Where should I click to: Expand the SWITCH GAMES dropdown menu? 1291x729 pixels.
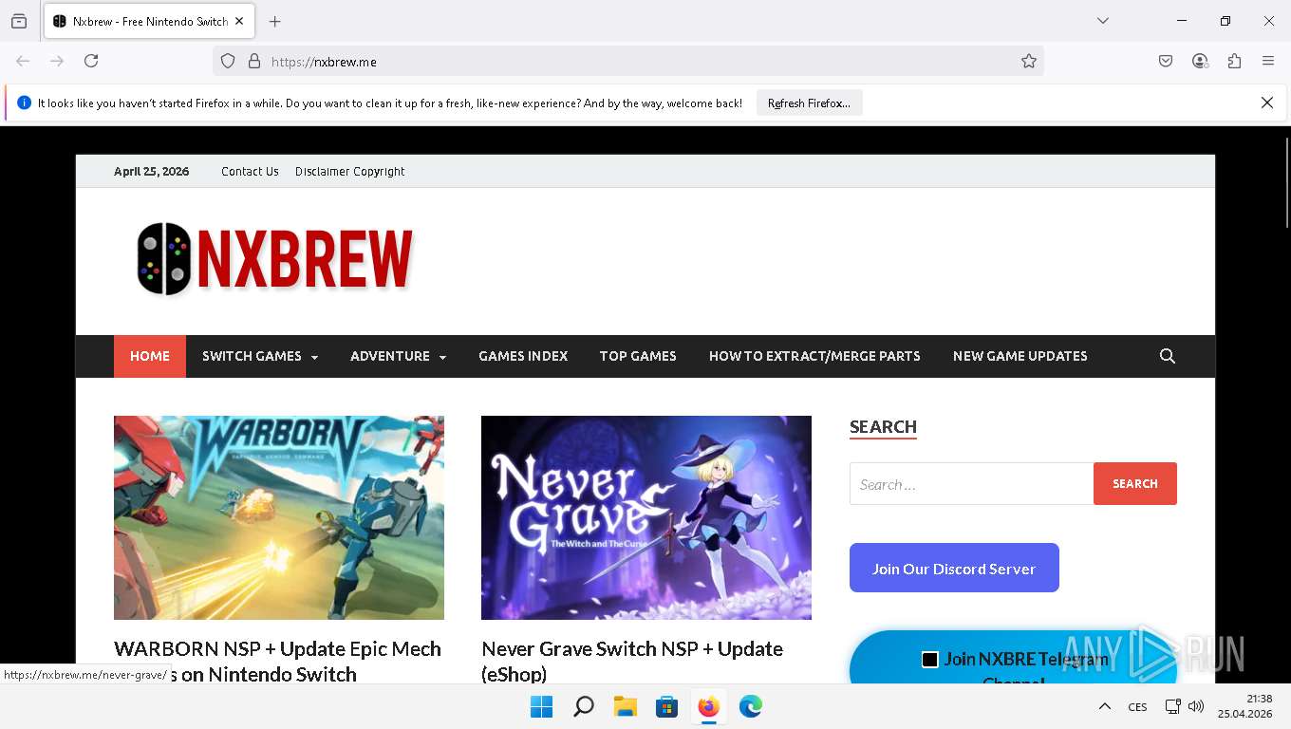[260, 356]
